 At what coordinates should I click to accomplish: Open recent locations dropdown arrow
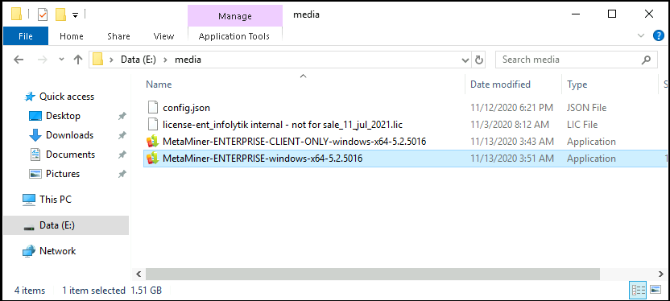point(61,60)
